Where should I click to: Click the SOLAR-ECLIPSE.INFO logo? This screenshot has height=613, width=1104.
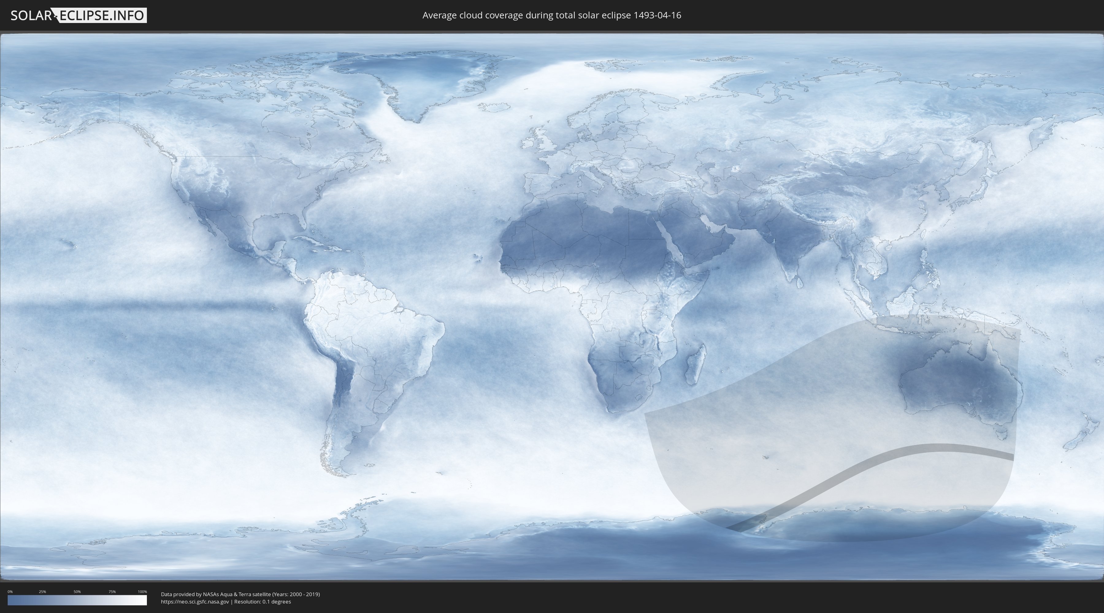click(x=79, y=15)
